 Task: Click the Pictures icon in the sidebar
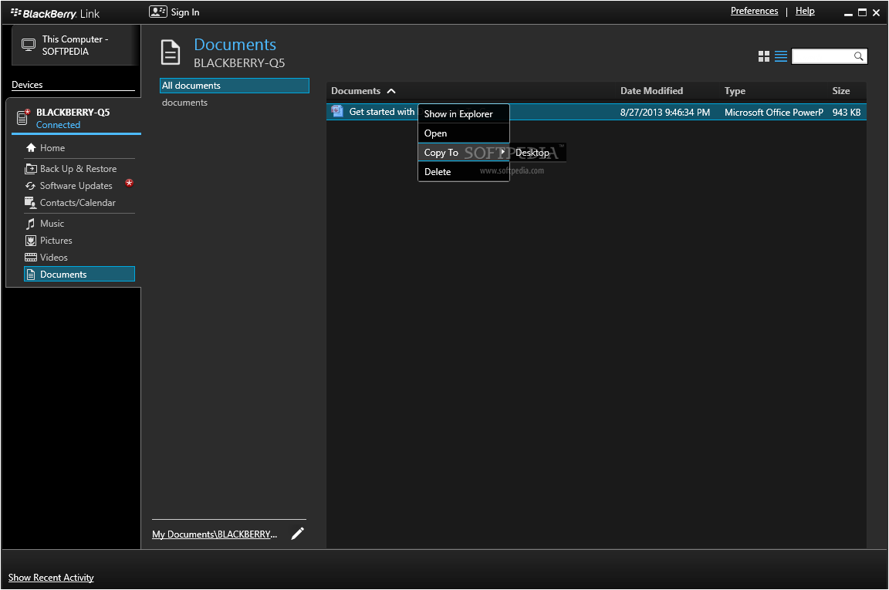[31, 241]
